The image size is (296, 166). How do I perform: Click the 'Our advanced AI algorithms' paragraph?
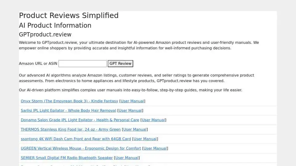coord(136,78)
